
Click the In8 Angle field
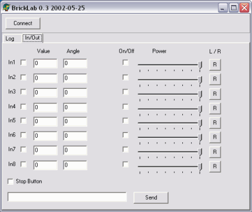click(75, 165)
